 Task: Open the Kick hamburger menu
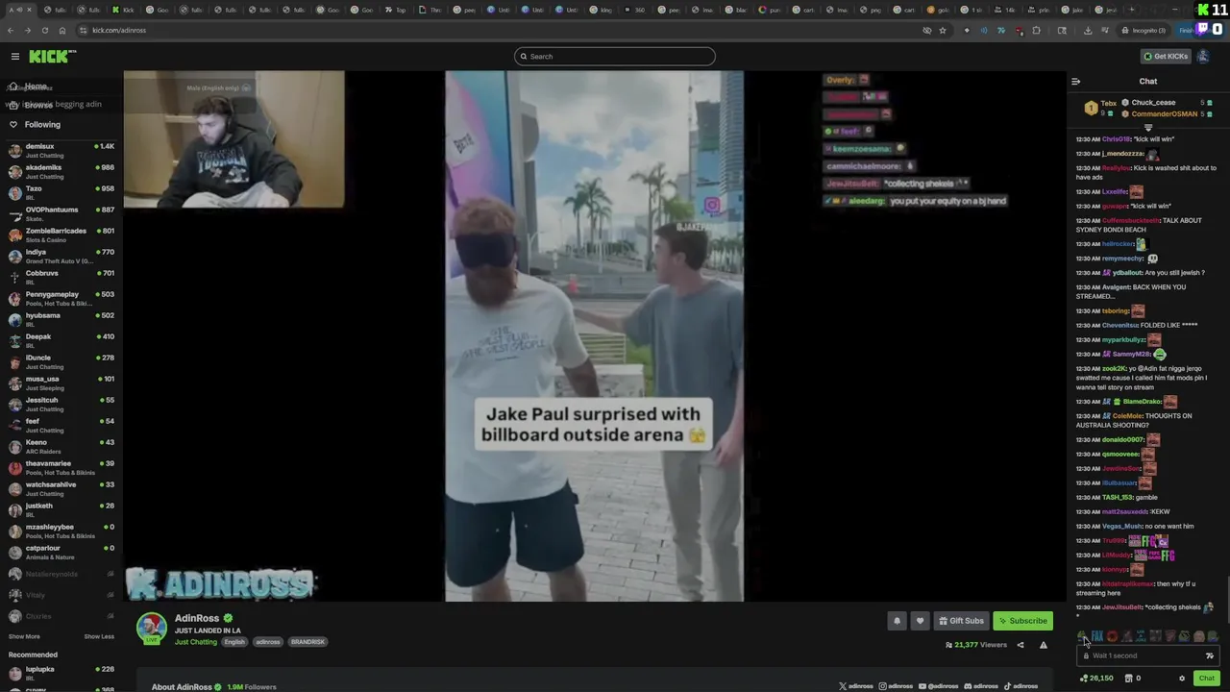(x=14, y=57)
